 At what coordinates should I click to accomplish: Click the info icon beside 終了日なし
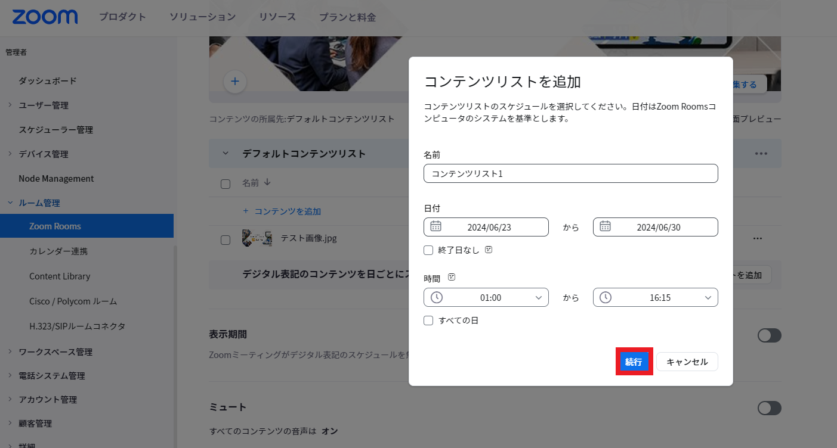pyautogui.click(x=489, y=250)
